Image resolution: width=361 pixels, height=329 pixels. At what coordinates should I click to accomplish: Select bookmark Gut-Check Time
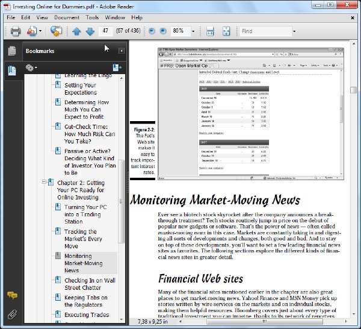pos(90,134)
